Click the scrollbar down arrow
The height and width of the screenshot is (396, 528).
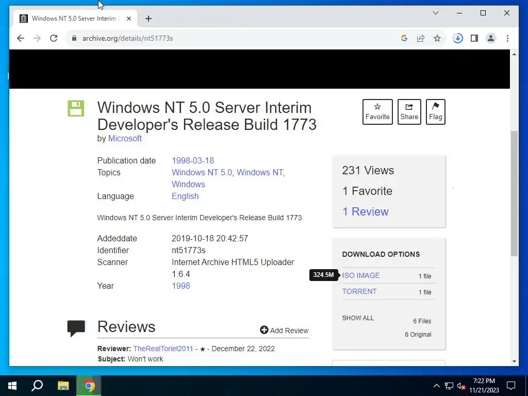pyautogui.click(x=514, y=361)
